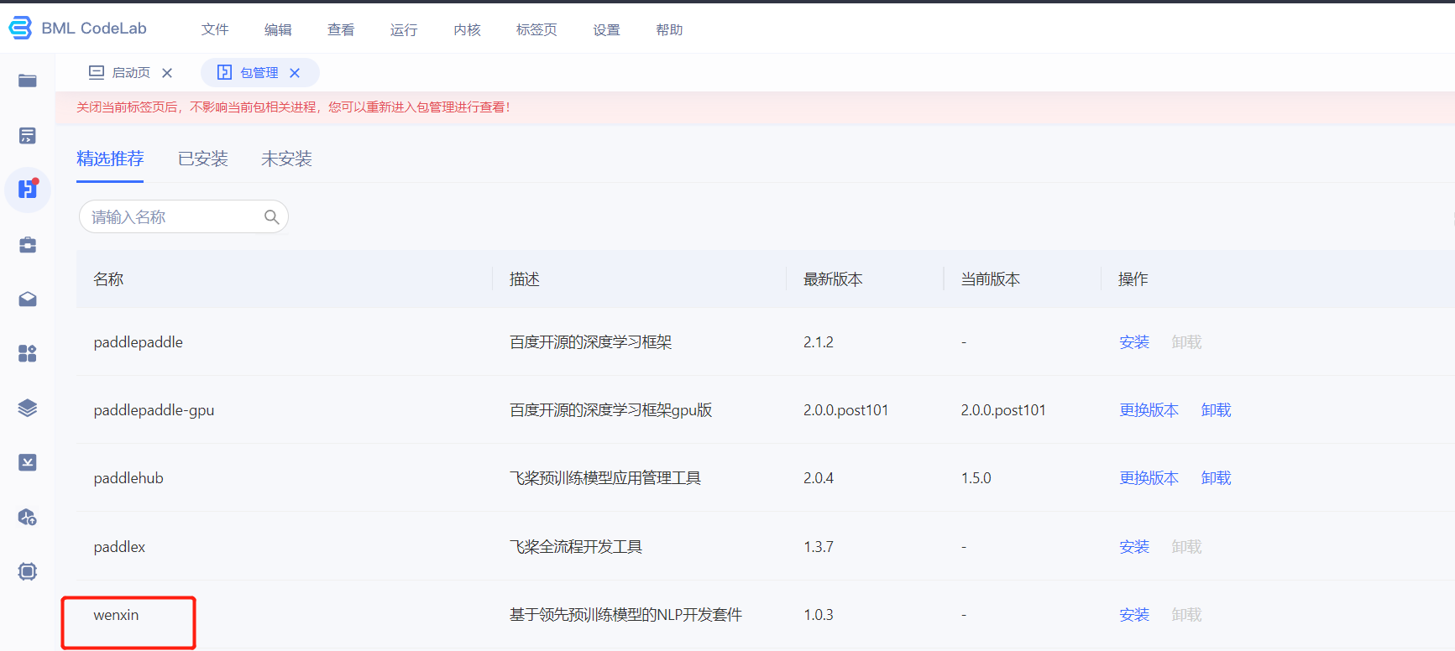Open the 设置 menu

pos(606,29)
